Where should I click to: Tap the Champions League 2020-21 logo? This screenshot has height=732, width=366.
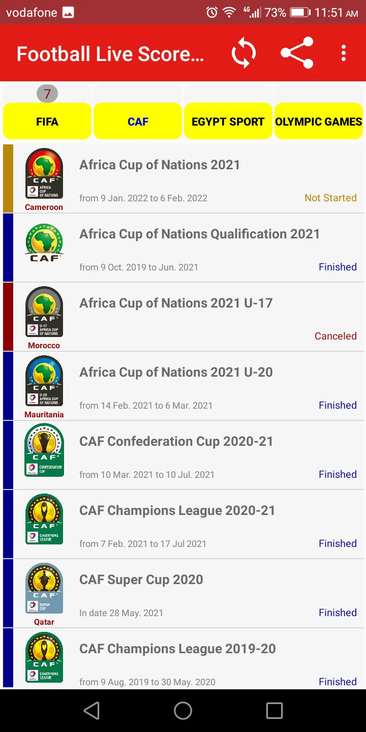[44, 520]
